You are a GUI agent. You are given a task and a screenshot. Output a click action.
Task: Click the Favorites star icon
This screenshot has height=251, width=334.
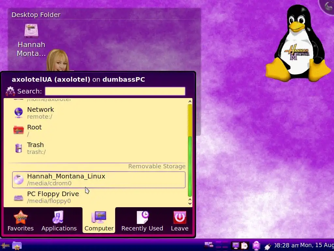coord(21,217)
